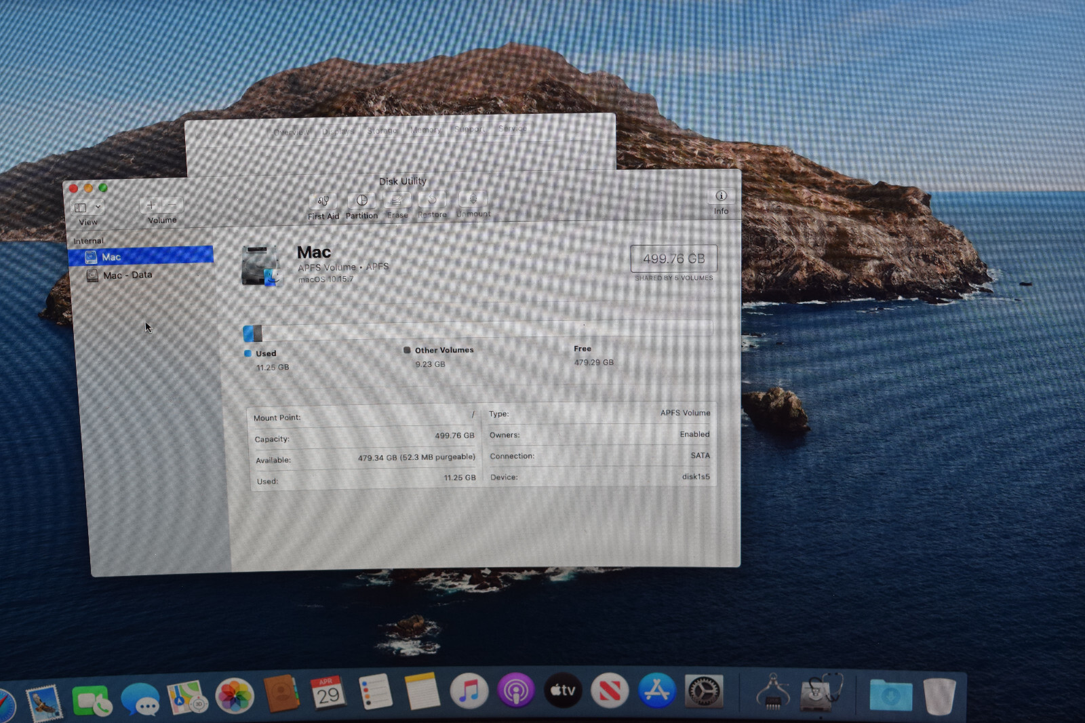Click the gray Other Volumes swatch

point(407,350)
